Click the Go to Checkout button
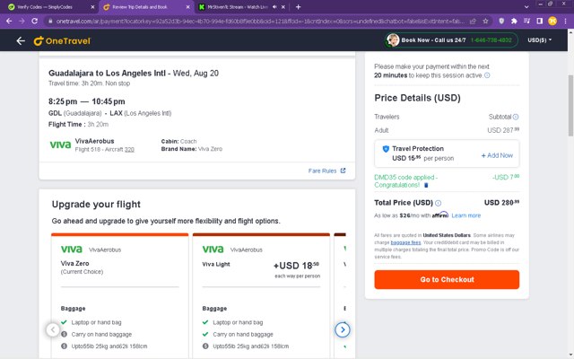Image resolution: width=574 pixels, height=359 pixels. (x=447, y=279)
